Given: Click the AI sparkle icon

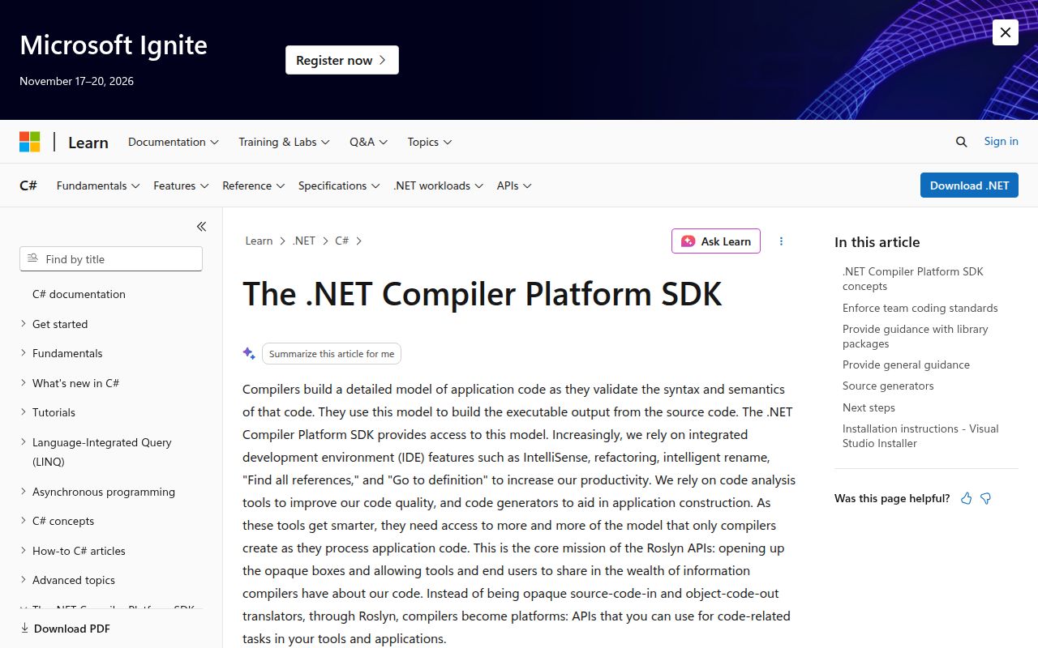Looking at the screenshot, I should point(249,353).
